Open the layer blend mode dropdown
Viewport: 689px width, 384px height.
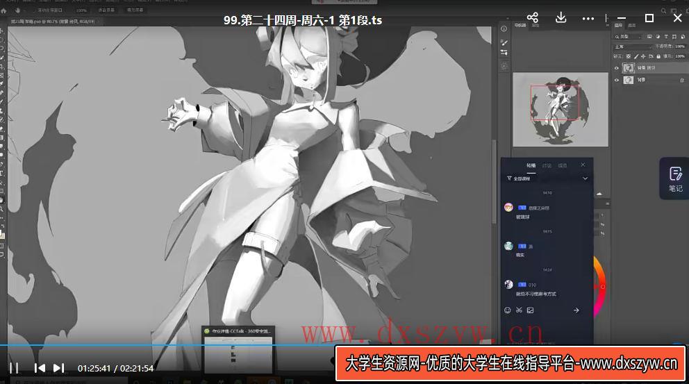click(x=633, y=47)
